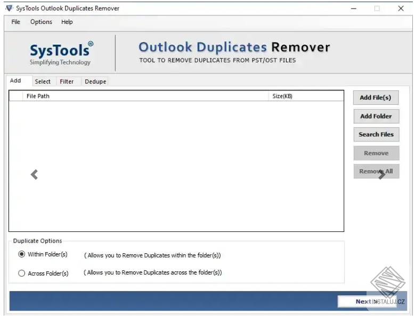Click the SysTools app icon in title bar
415x316 pixels.
point(9,8)
